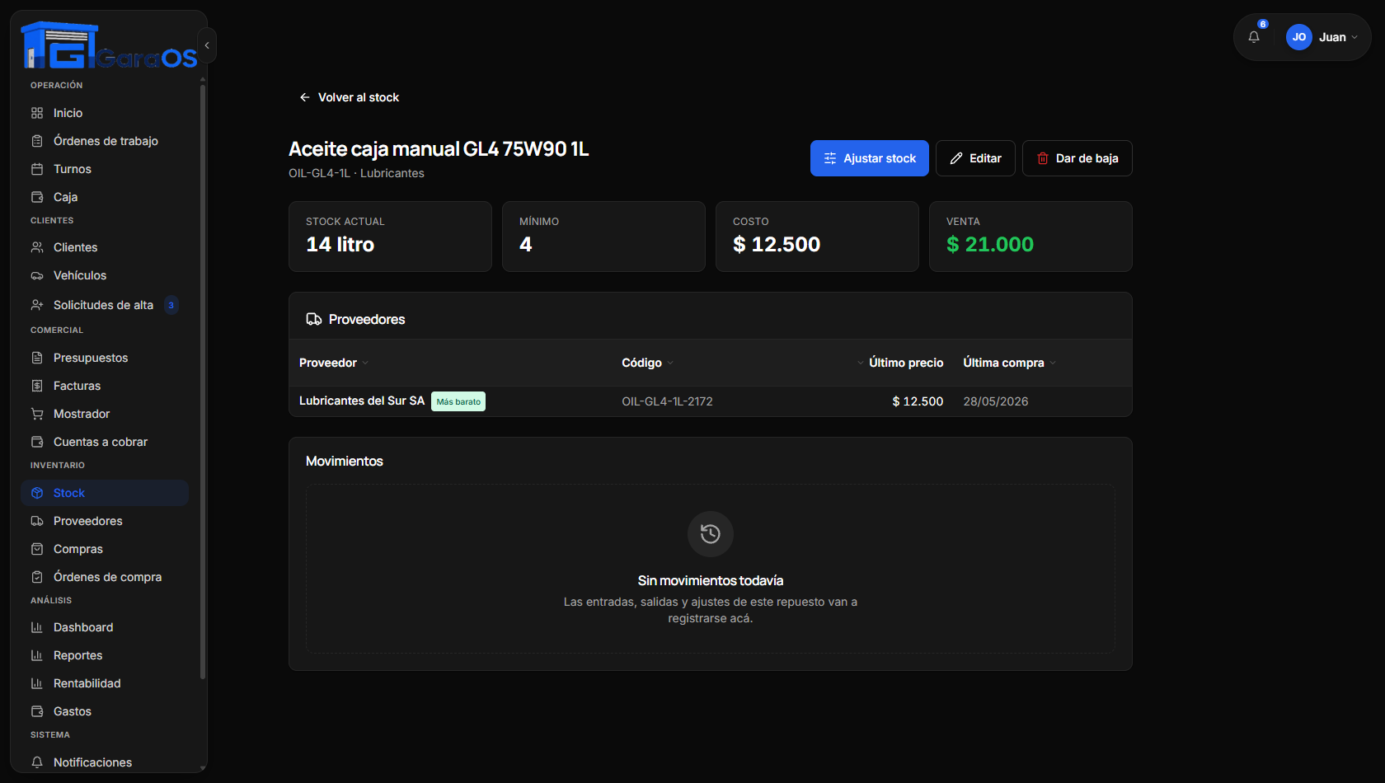The width and height of the screenshot is (1385, 783).
Task: Click Facturas receipt icon
Action: (37, 386)
